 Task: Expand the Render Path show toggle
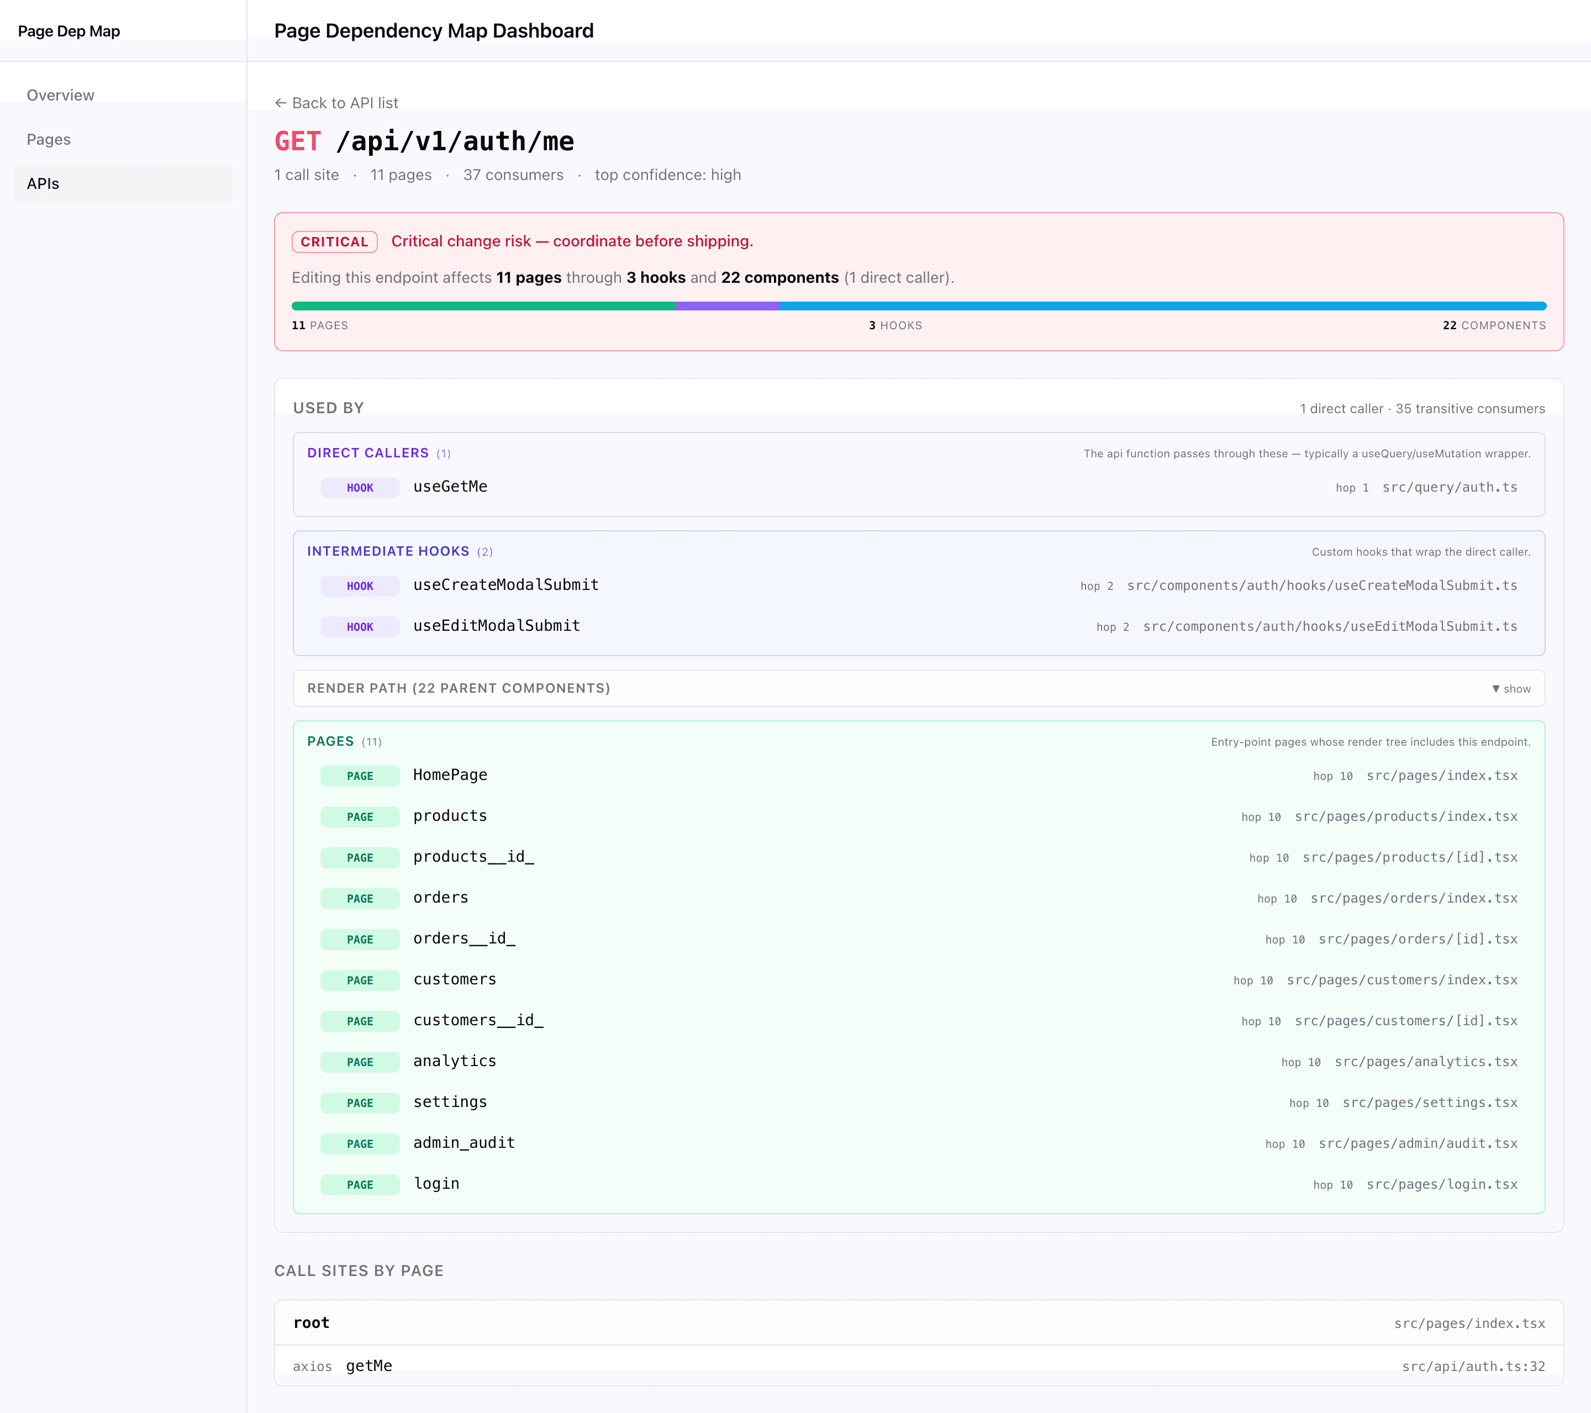pyautogui.click(x=1511, y=689)
